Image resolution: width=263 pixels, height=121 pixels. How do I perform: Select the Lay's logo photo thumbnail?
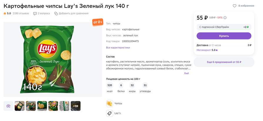coord(53,106)
